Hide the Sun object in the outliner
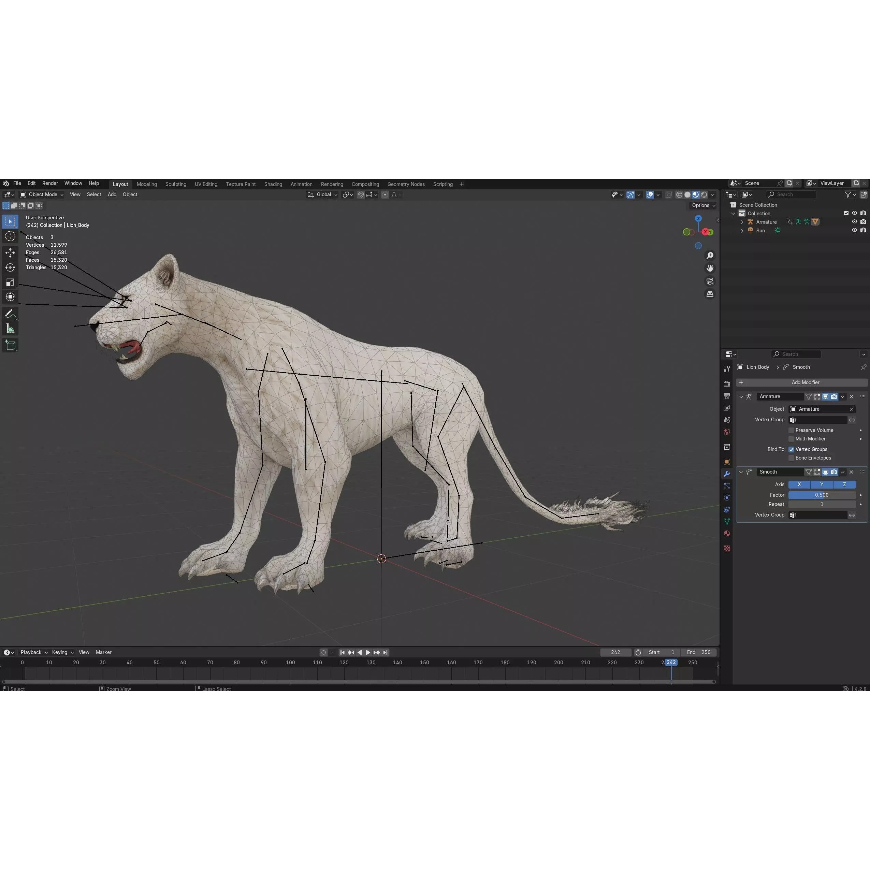Viewport: 870px width, 870px height. pyautogui.click(x=855, y=230)
